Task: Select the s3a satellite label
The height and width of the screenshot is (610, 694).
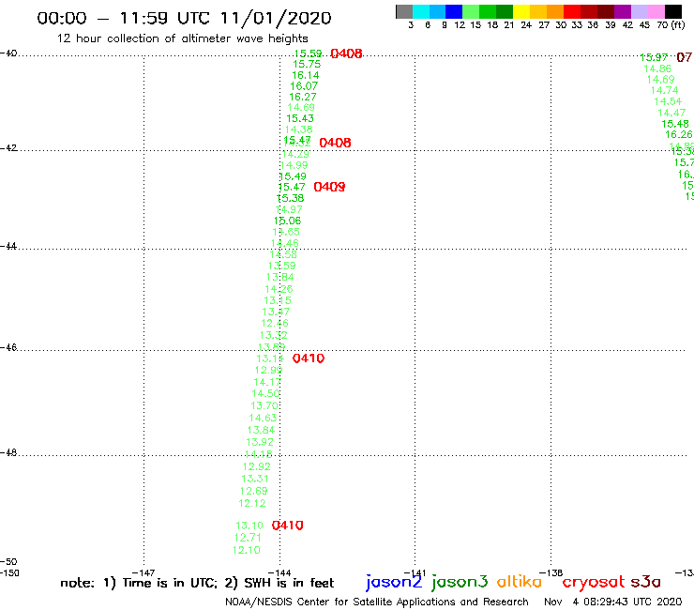Action: (x=646, y=583)
